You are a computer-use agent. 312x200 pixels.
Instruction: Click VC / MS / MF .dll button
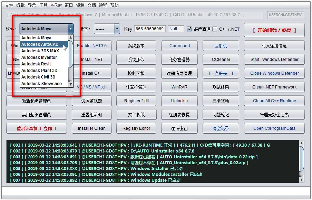tap(92, 87)
